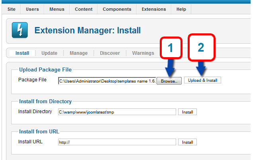Click Install button beside Install Directory field
The height and width of the screenshot is (160, 253).
pyautogui.click(x=187, y=112)
